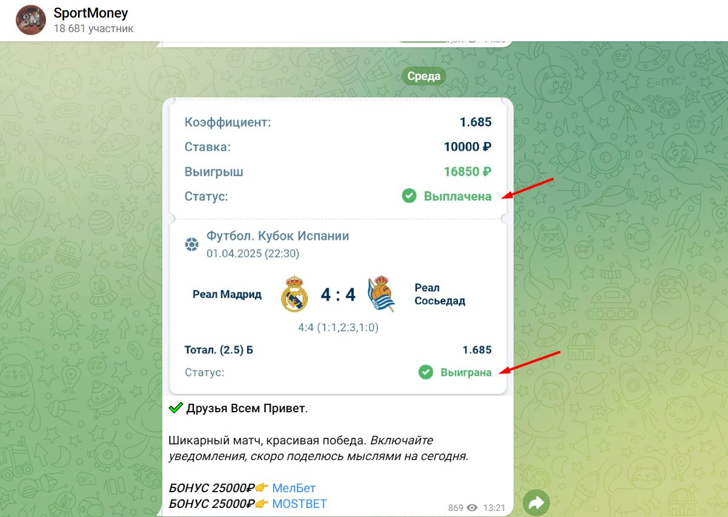Click the Real Sociedad club crest
The height and width of the screenshot is (517, 728).
(x=381, y=294)
